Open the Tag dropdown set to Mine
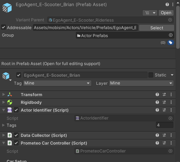This screenshot has width=180, height=162. click(57, 83)
